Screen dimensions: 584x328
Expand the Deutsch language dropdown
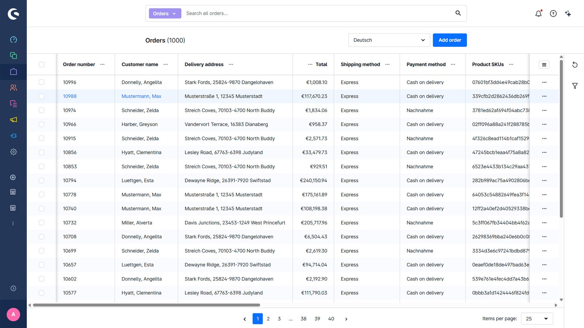tap(389, 40)
